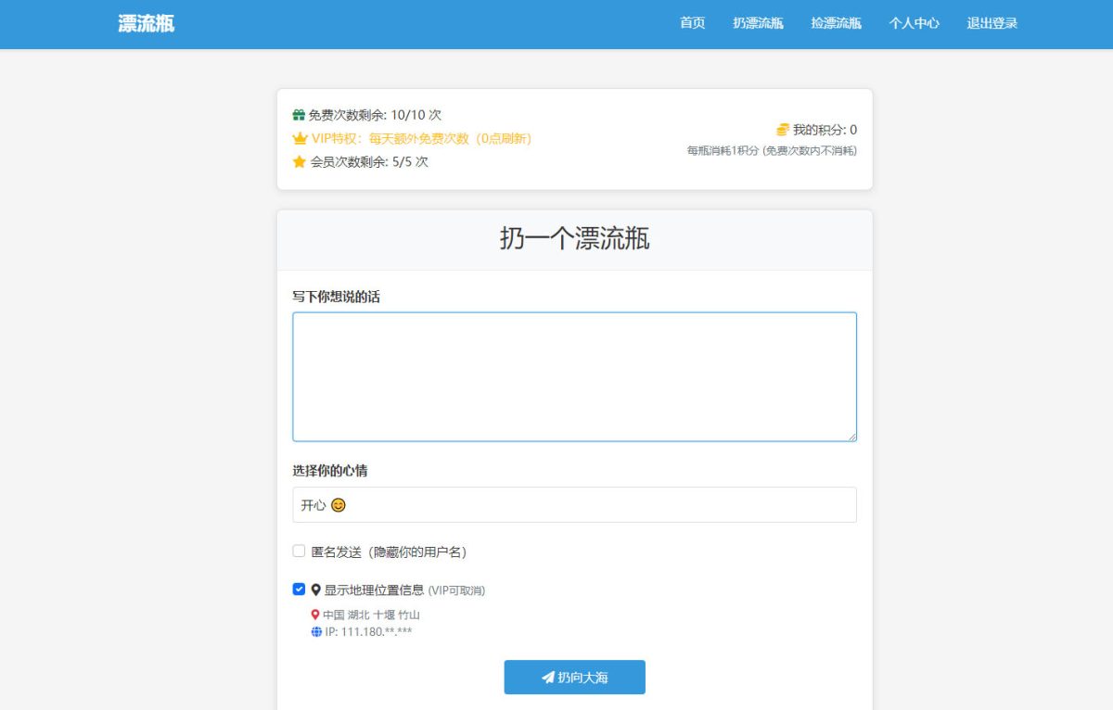Click the 匿名发送（隐藏你的用户名）label
Screen dimensions: 1113x710
(389, 552)
